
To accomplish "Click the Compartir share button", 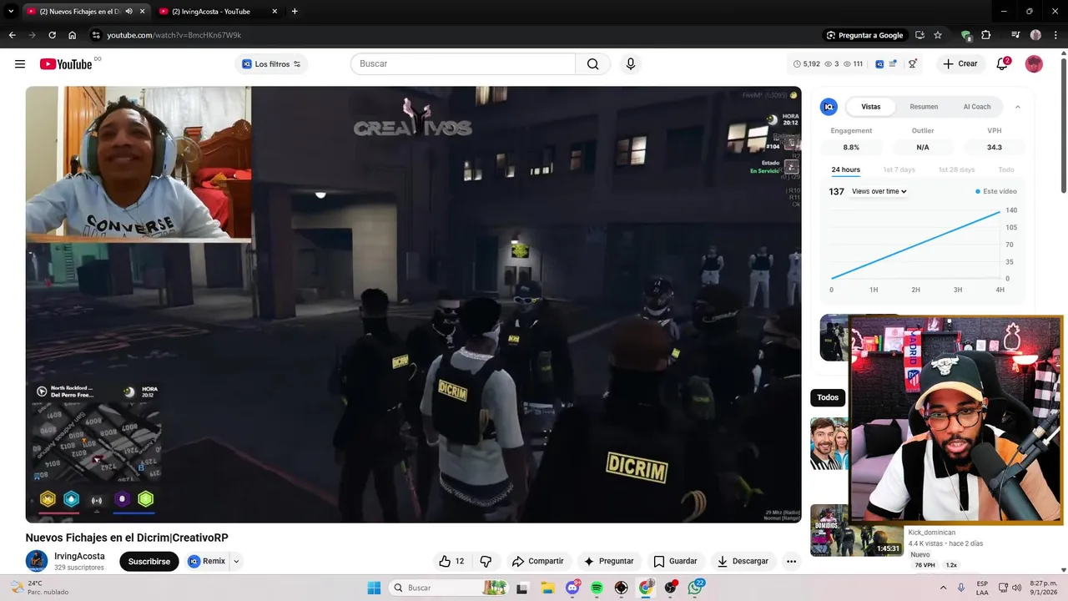I will pyautogui.click(x=537, y=561).
